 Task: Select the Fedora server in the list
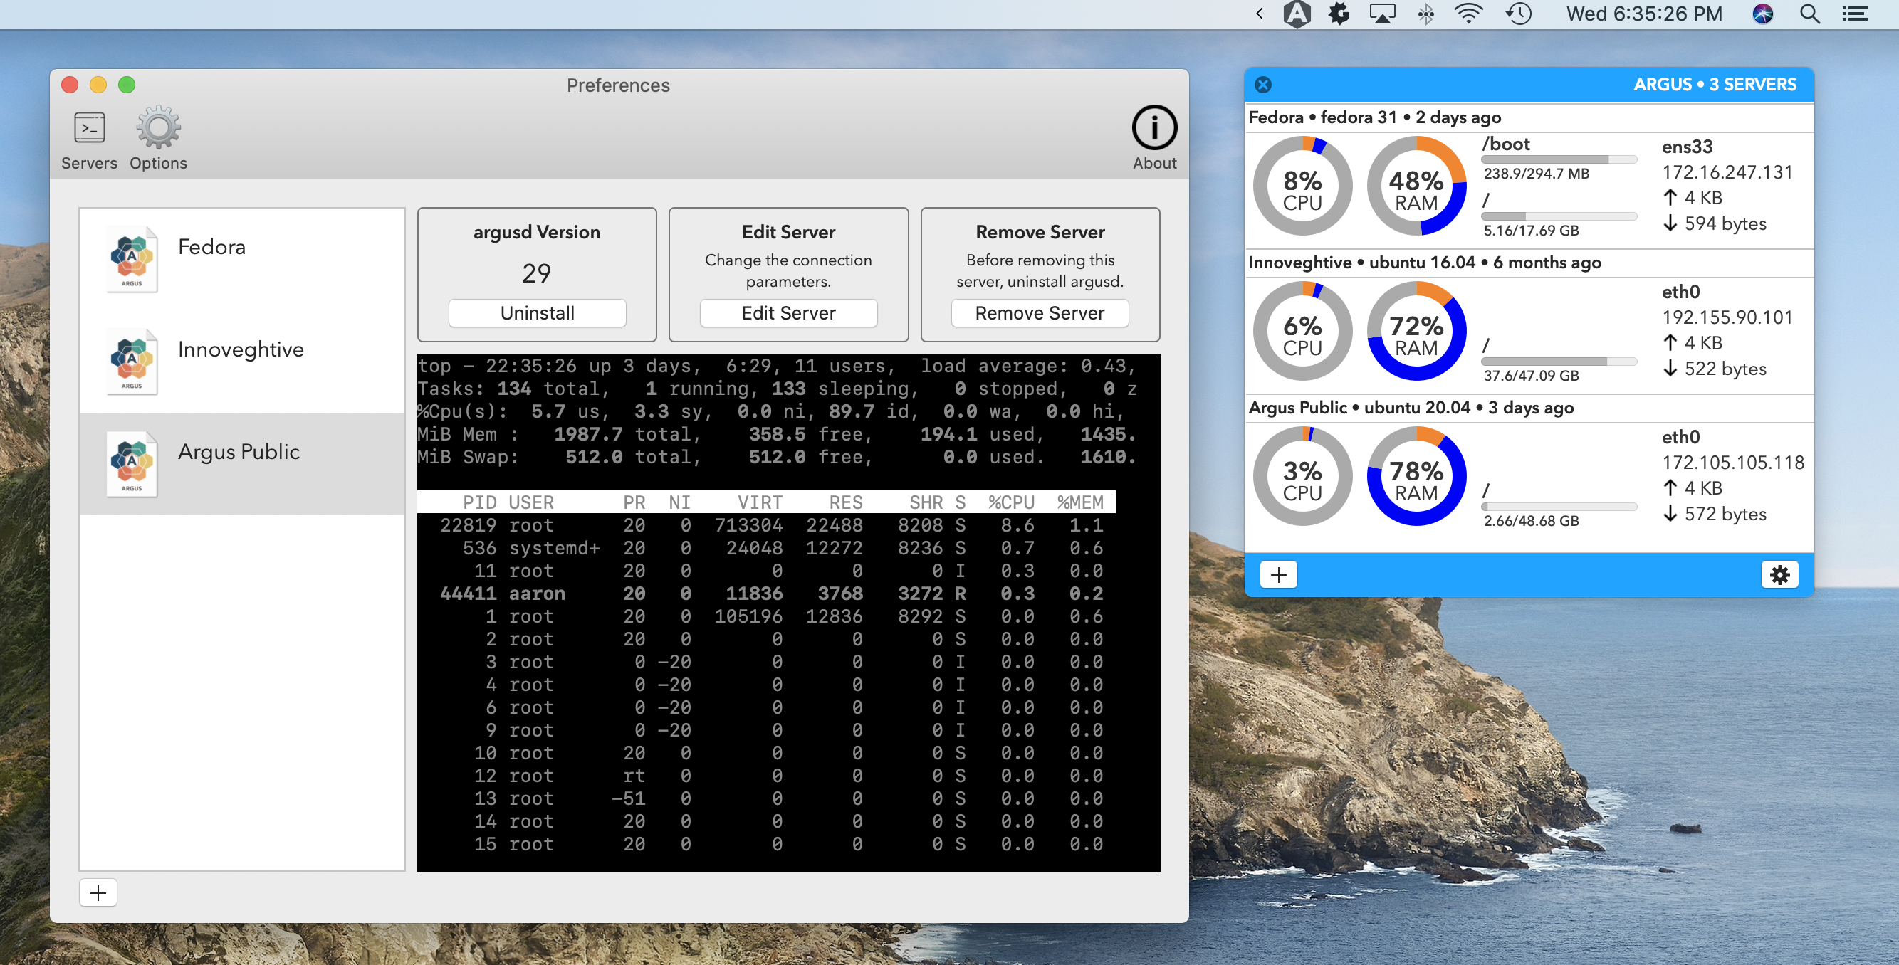tap(242, 259)
